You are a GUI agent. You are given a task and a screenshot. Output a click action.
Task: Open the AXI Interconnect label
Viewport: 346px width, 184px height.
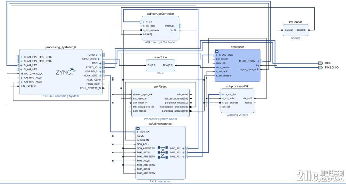tap(161, 181)
